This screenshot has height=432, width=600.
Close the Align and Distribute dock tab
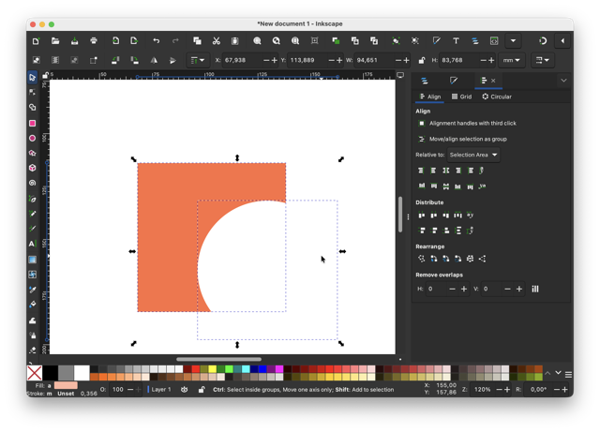click(493, 81)
